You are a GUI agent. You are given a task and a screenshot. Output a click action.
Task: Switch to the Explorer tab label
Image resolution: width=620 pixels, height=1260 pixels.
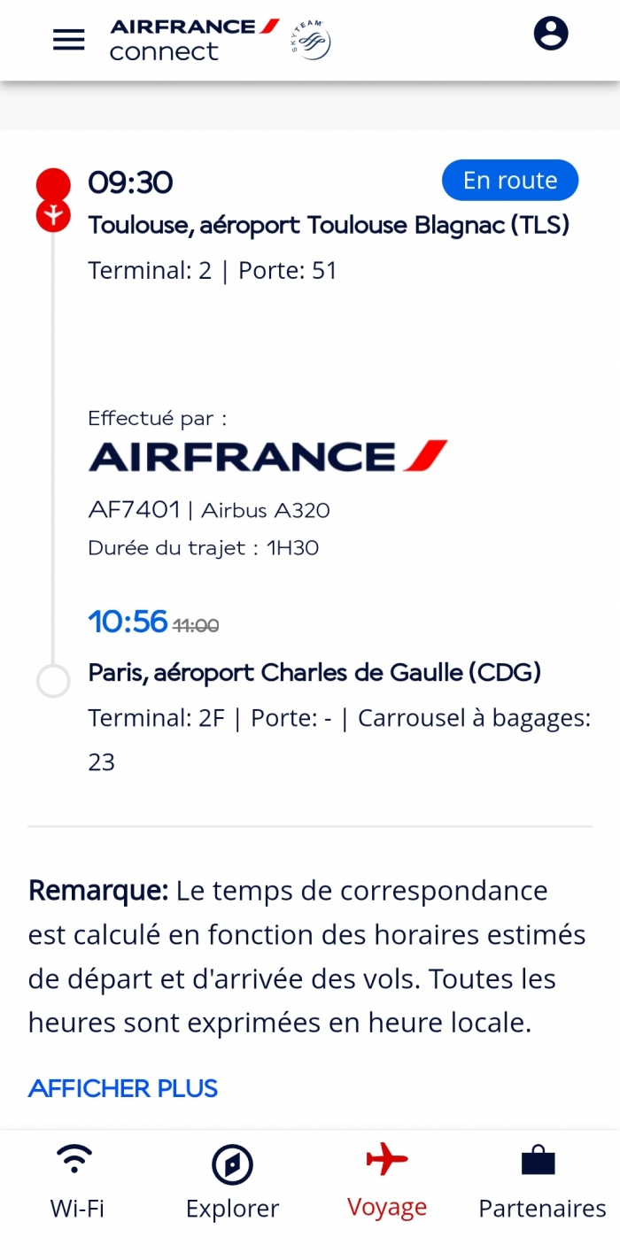(x=232, y=1209)
